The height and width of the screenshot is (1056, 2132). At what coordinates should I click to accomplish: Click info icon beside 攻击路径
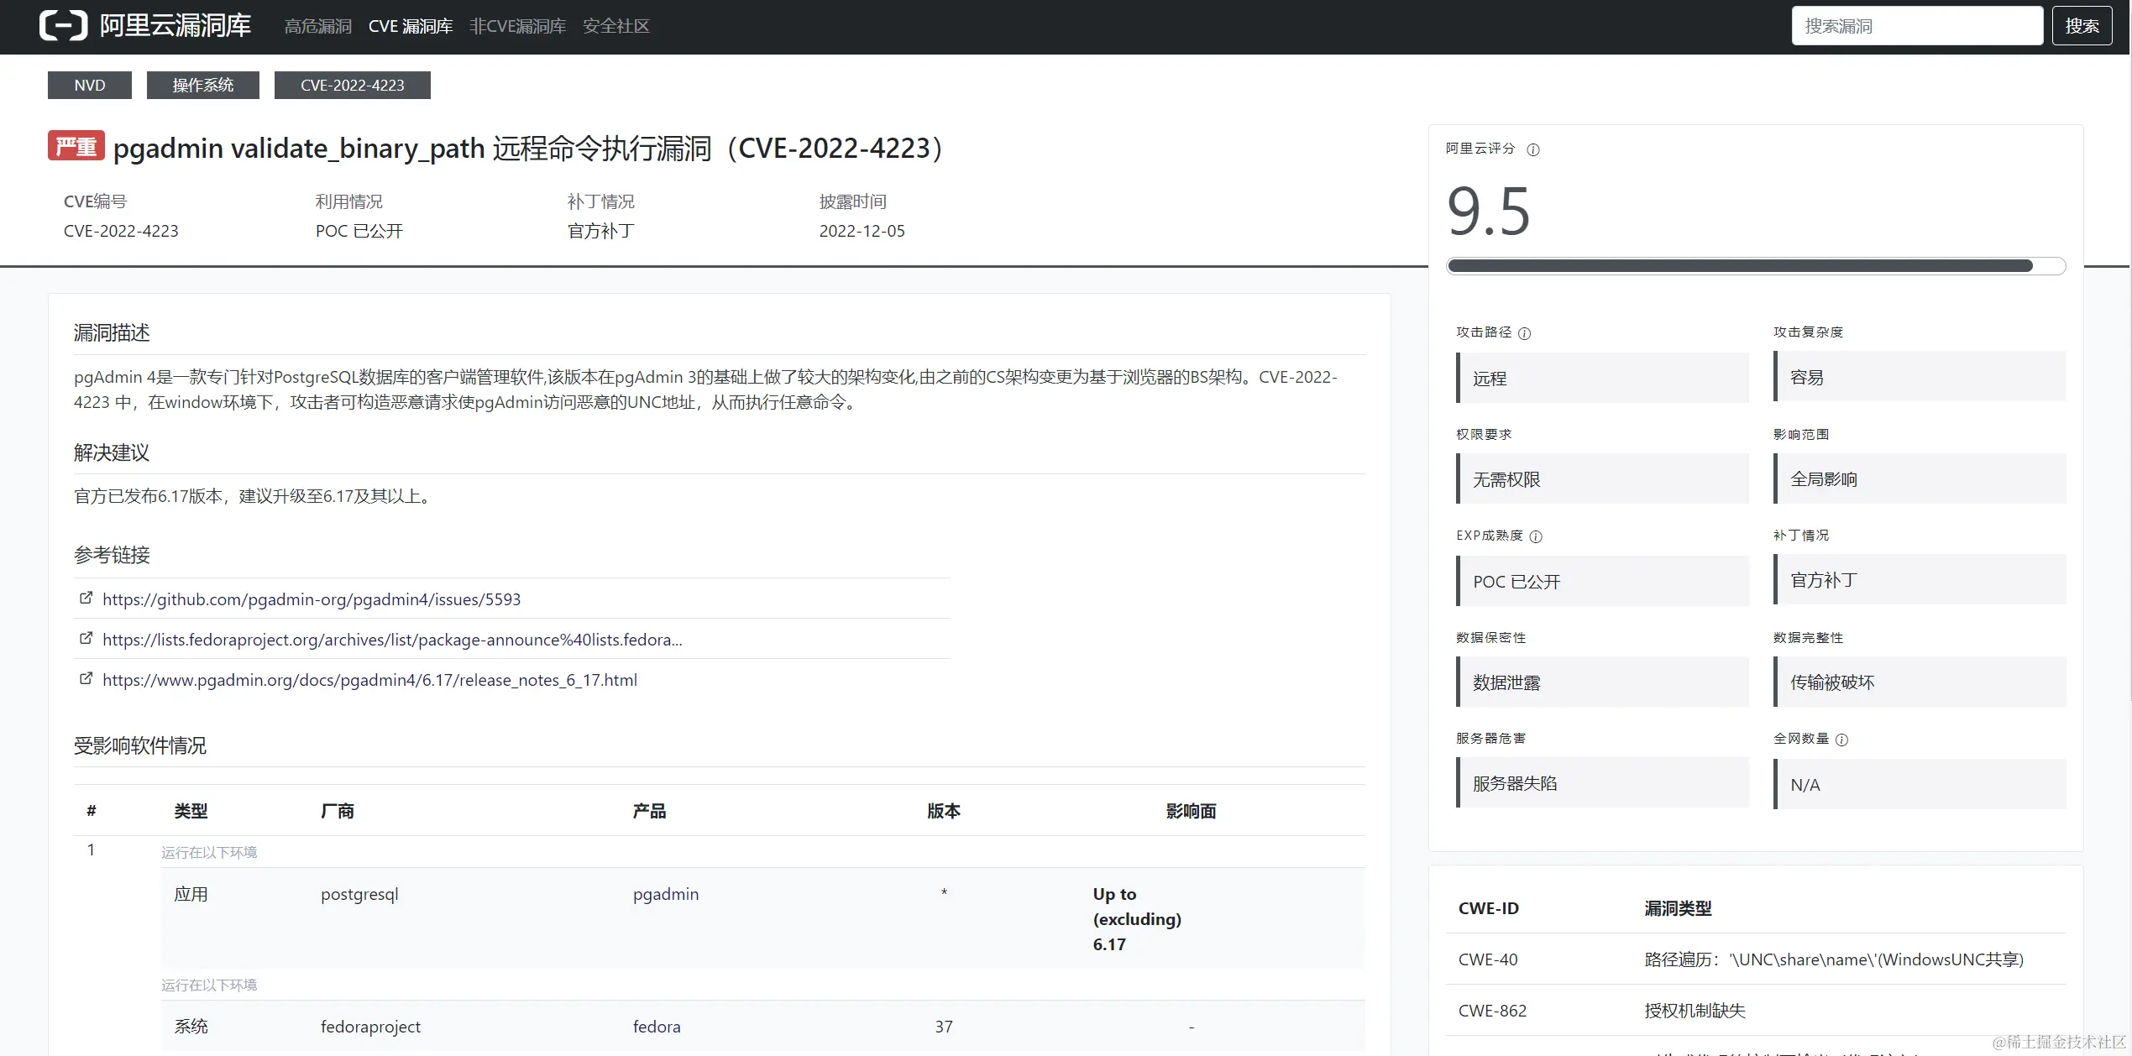tap(1525, 333)
